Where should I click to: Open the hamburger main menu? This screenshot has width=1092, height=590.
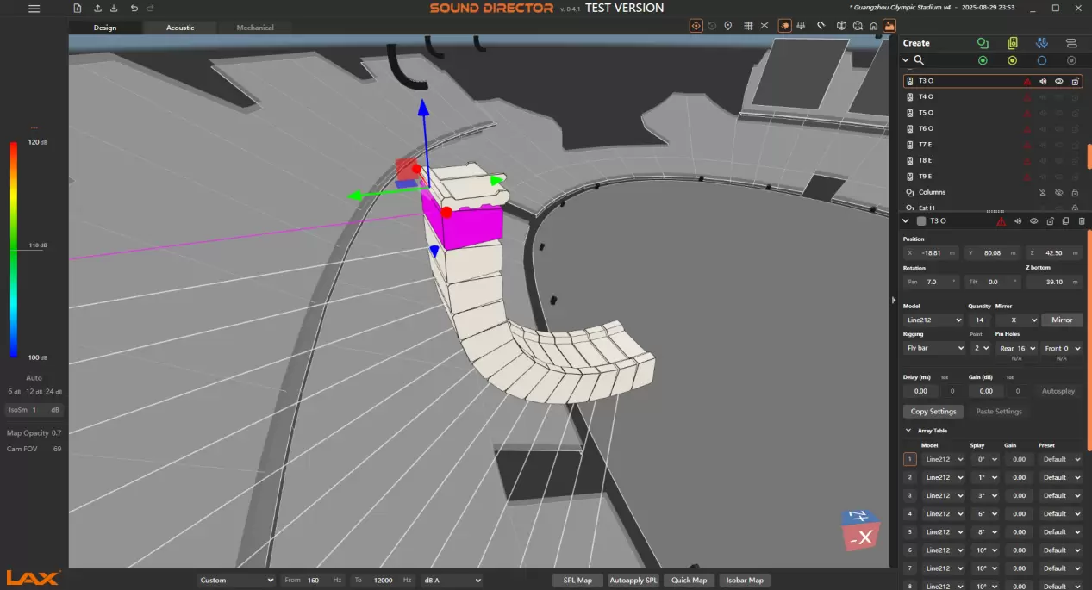click(34, 9)
